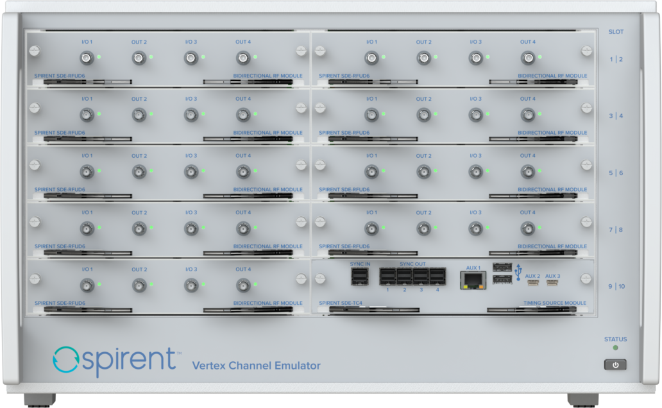Viewport: 662px width, 408px height.
Task: Click the 'STATUS' label text
Action: pyautogui.click(x=616, y=339)
